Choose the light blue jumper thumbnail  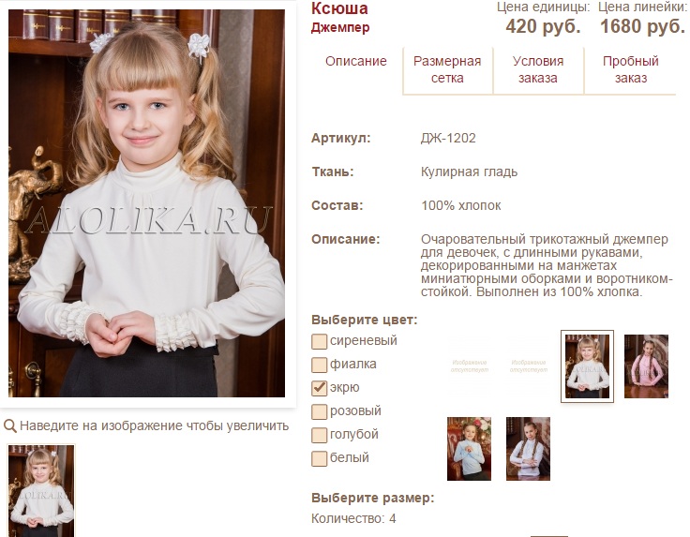469,449
